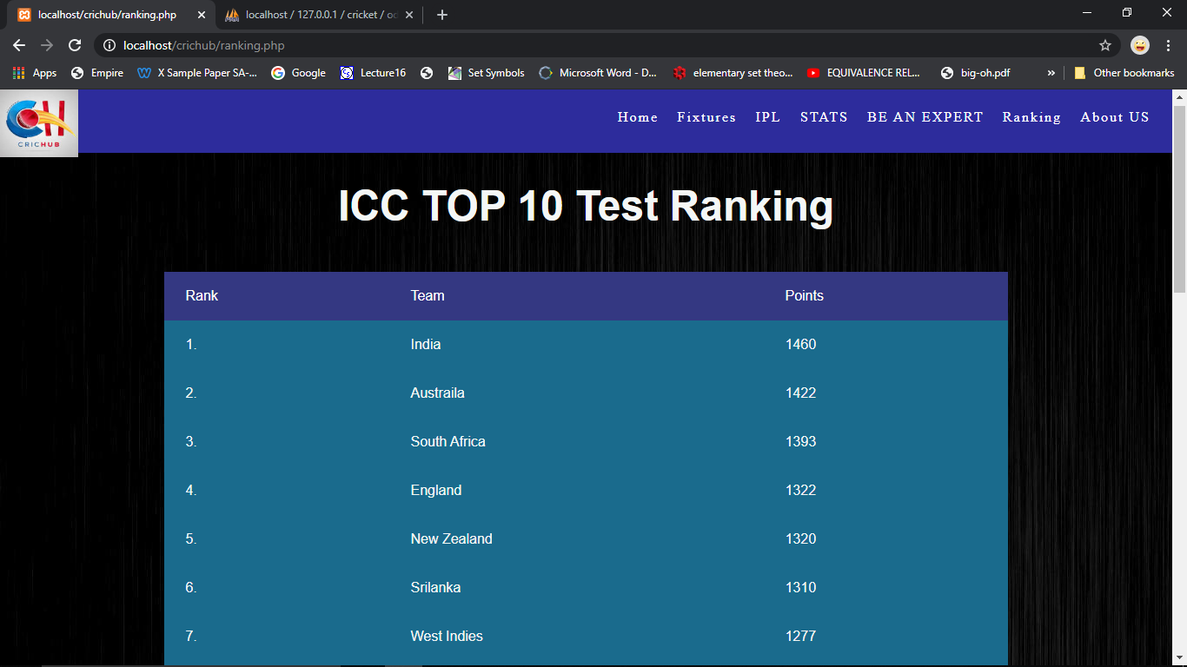
Task: Open EQUIVALENCE REL... YouTube bookmark
Action: (864, 73)
